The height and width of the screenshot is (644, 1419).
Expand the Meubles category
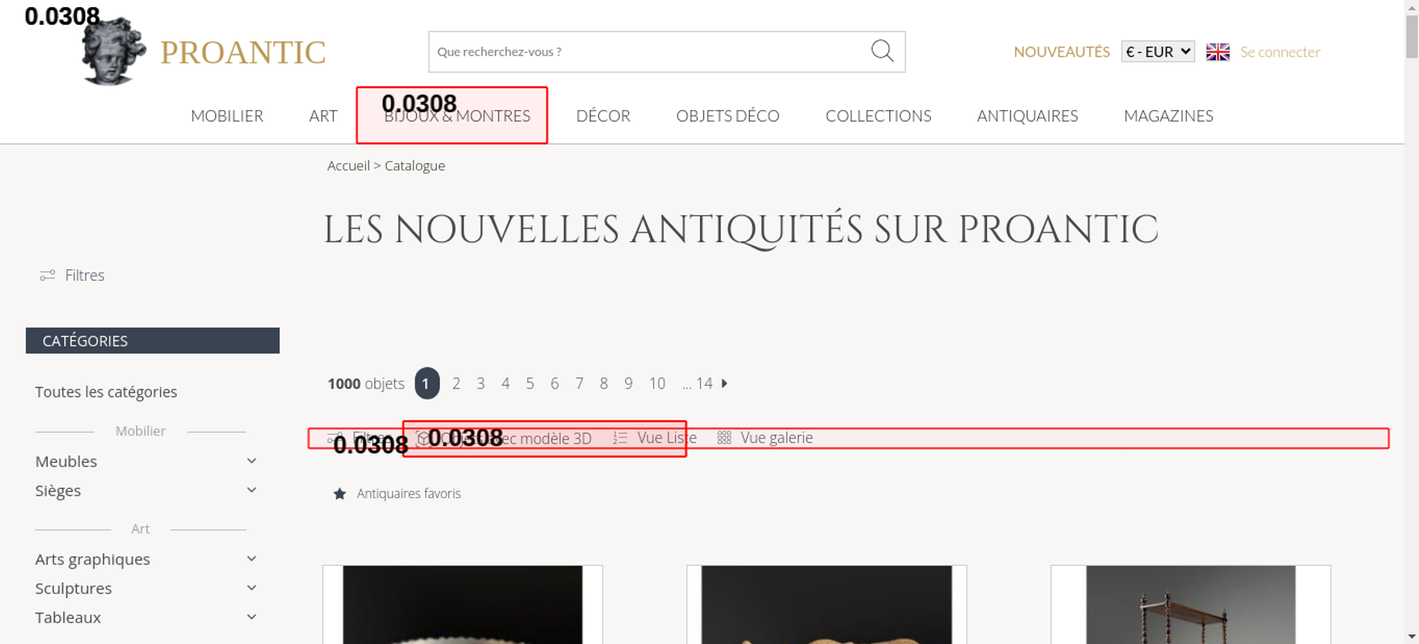(251, 461)
